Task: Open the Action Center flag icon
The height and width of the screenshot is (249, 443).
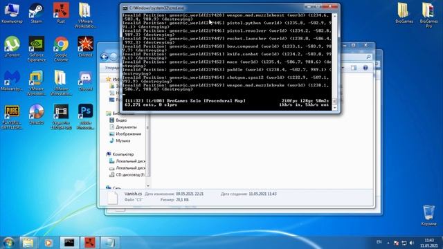Action: [x=396, y=243]
